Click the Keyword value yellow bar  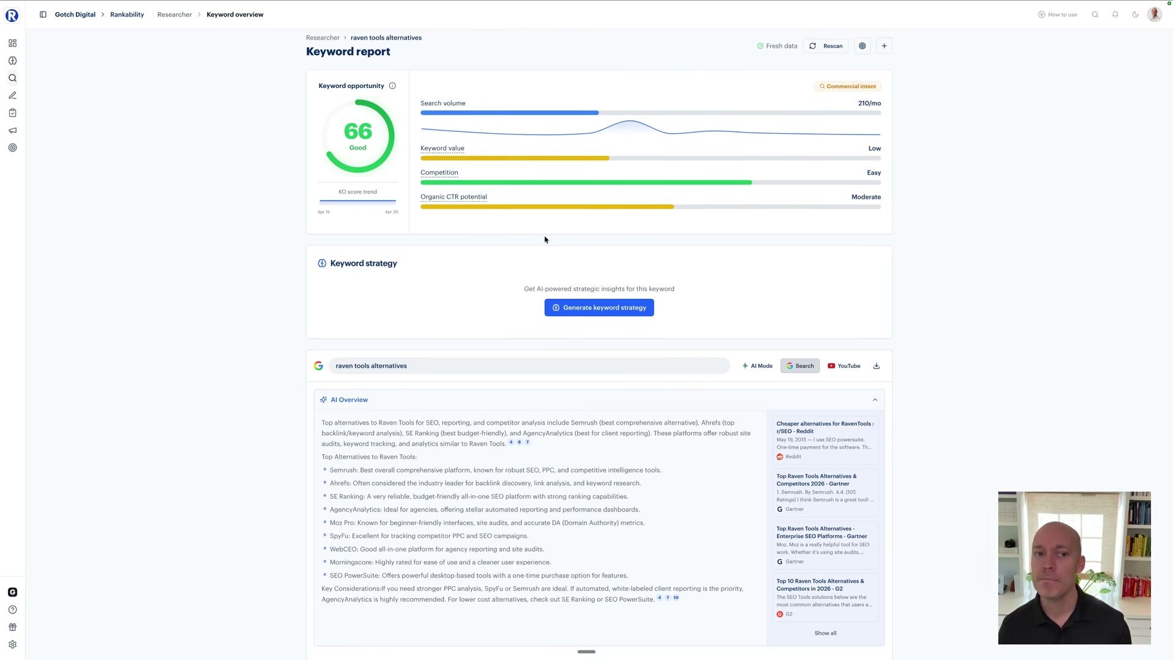(514, 158)
